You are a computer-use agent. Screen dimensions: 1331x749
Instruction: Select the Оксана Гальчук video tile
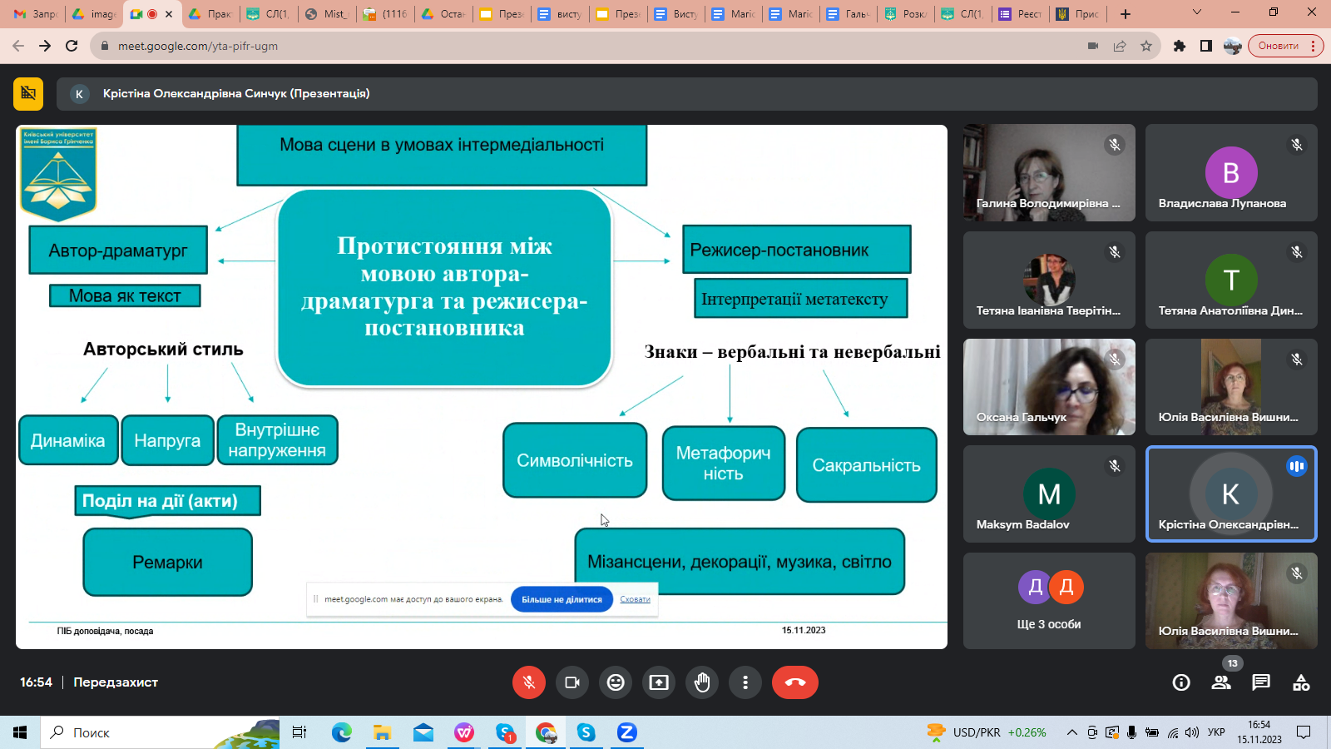point(1049,387)
